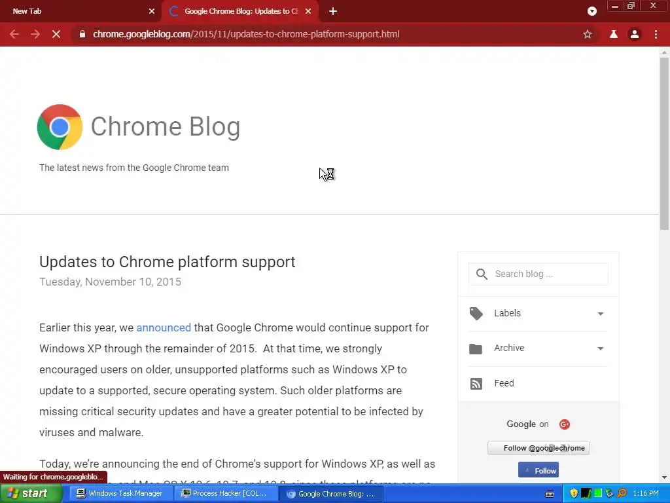Click the Archive folder icon

click(x=476, y=348)
